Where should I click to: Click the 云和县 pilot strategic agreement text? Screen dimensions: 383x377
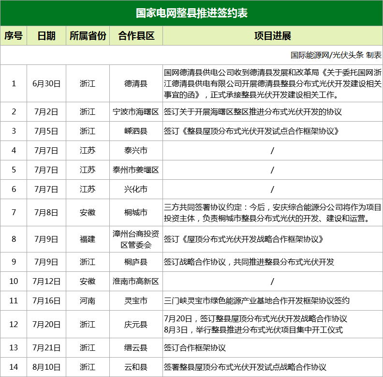(x=245, y=367)
